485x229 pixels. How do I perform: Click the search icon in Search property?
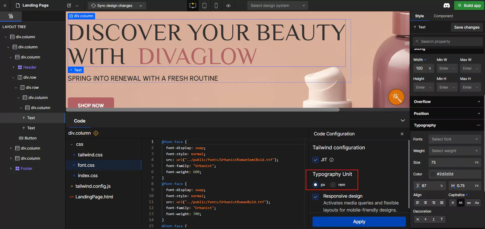(417, 41)
